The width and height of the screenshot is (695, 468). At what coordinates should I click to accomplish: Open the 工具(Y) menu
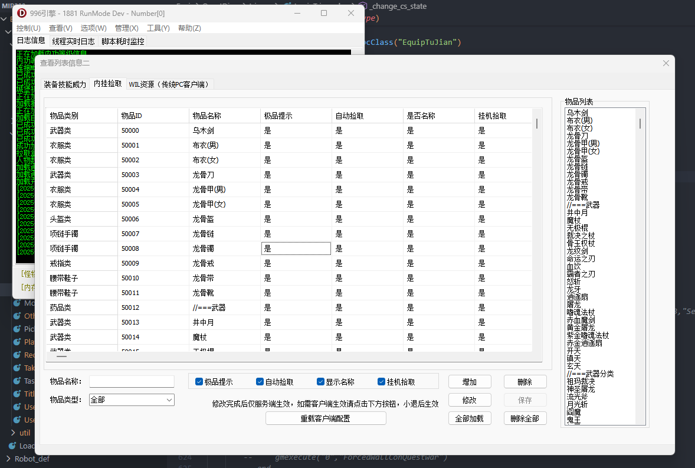point(158,28)
